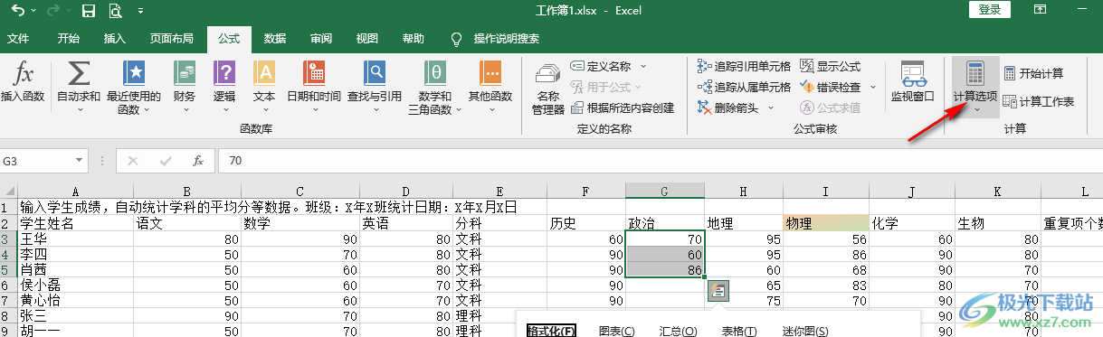Switch to the 数据 ribbon tab
The height and width of the screenshot is (337, 1103).
(275, 39)
